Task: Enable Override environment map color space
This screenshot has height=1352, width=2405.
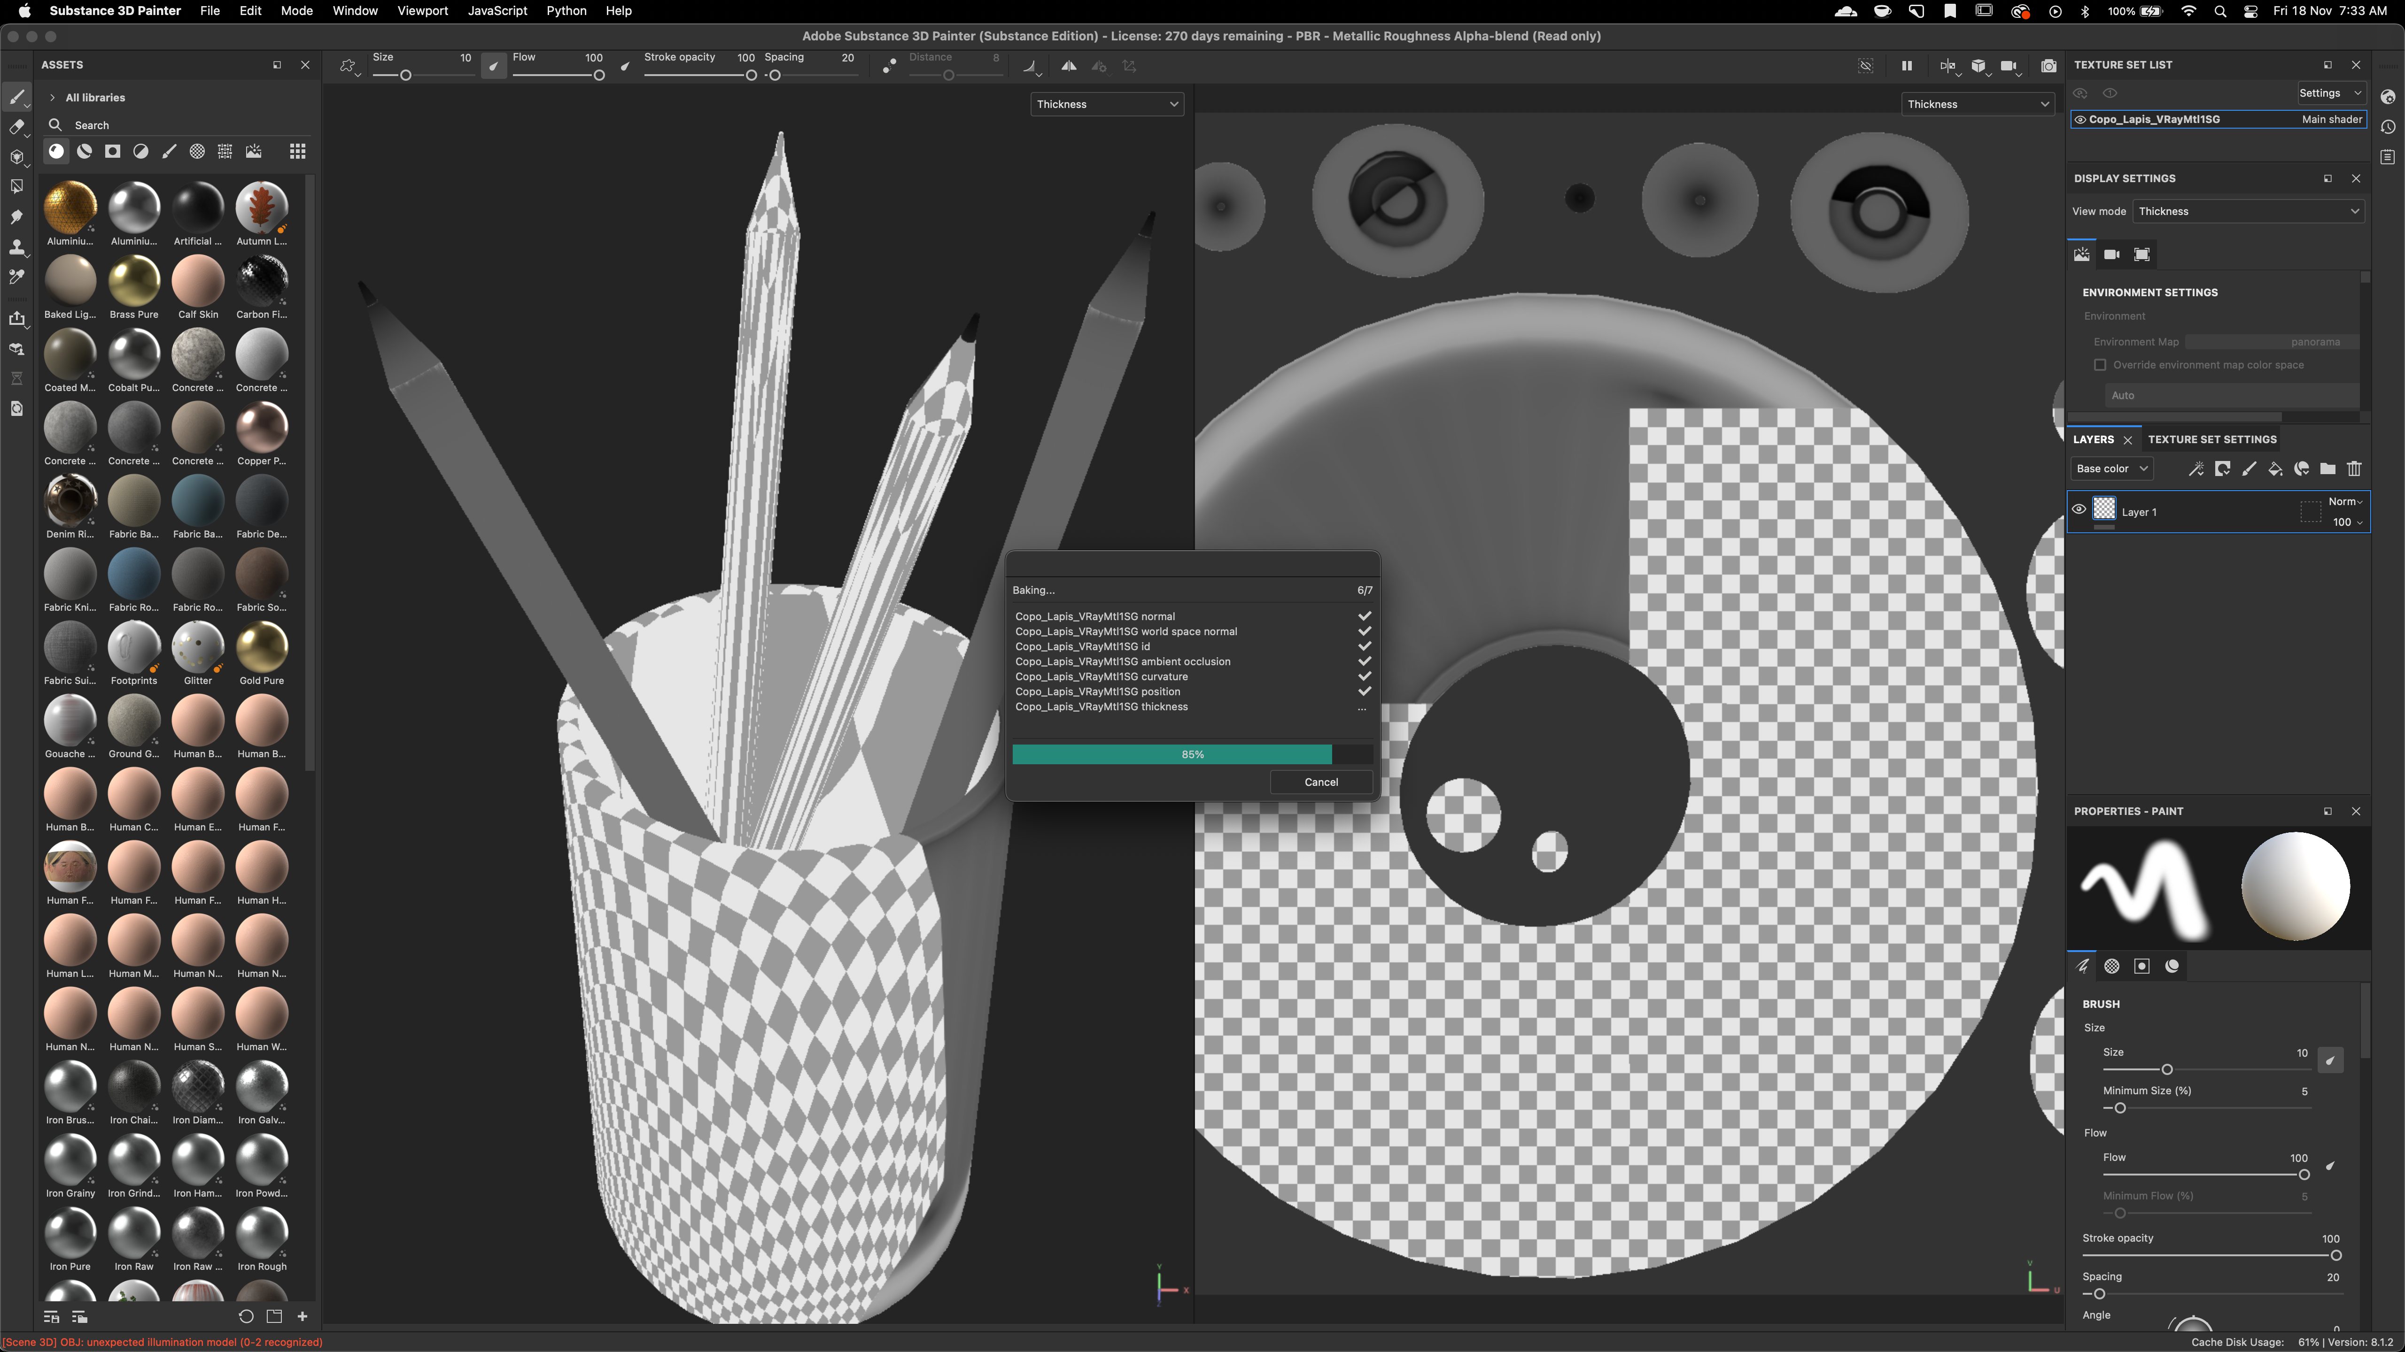Action: 2100,365
